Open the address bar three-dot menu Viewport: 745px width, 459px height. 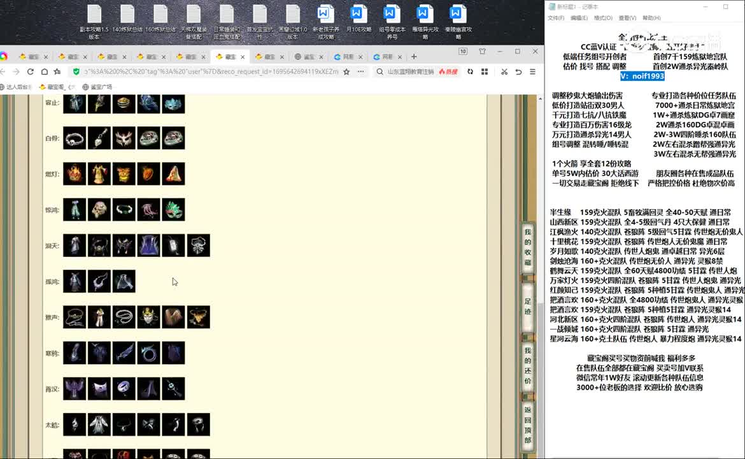pos(361,72)
